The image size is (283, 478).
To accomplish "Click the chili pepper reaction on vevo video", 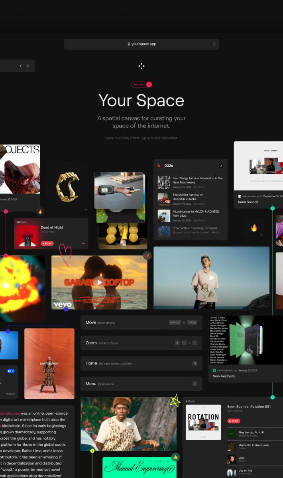I will pyautogui.click(x=147, y=256).
